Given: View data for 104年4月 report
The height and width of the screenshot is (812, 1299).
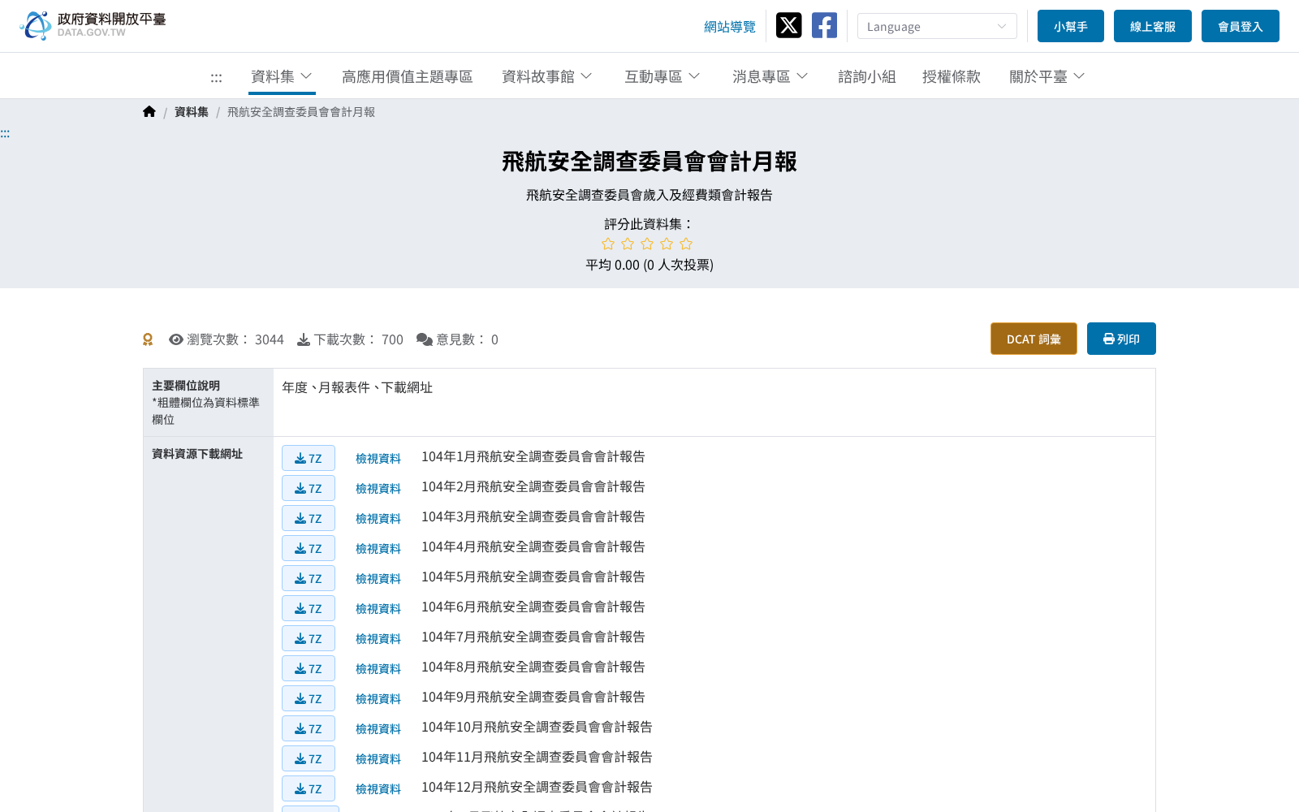Looking at the screenshot, I should point(378,549).
